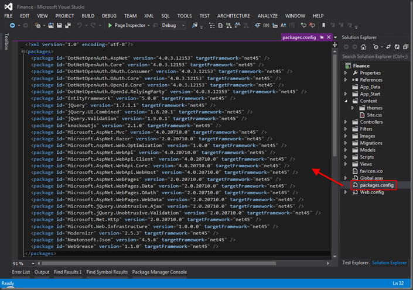Select favicon.ico in Solution Explorer

tap(371, 171)
